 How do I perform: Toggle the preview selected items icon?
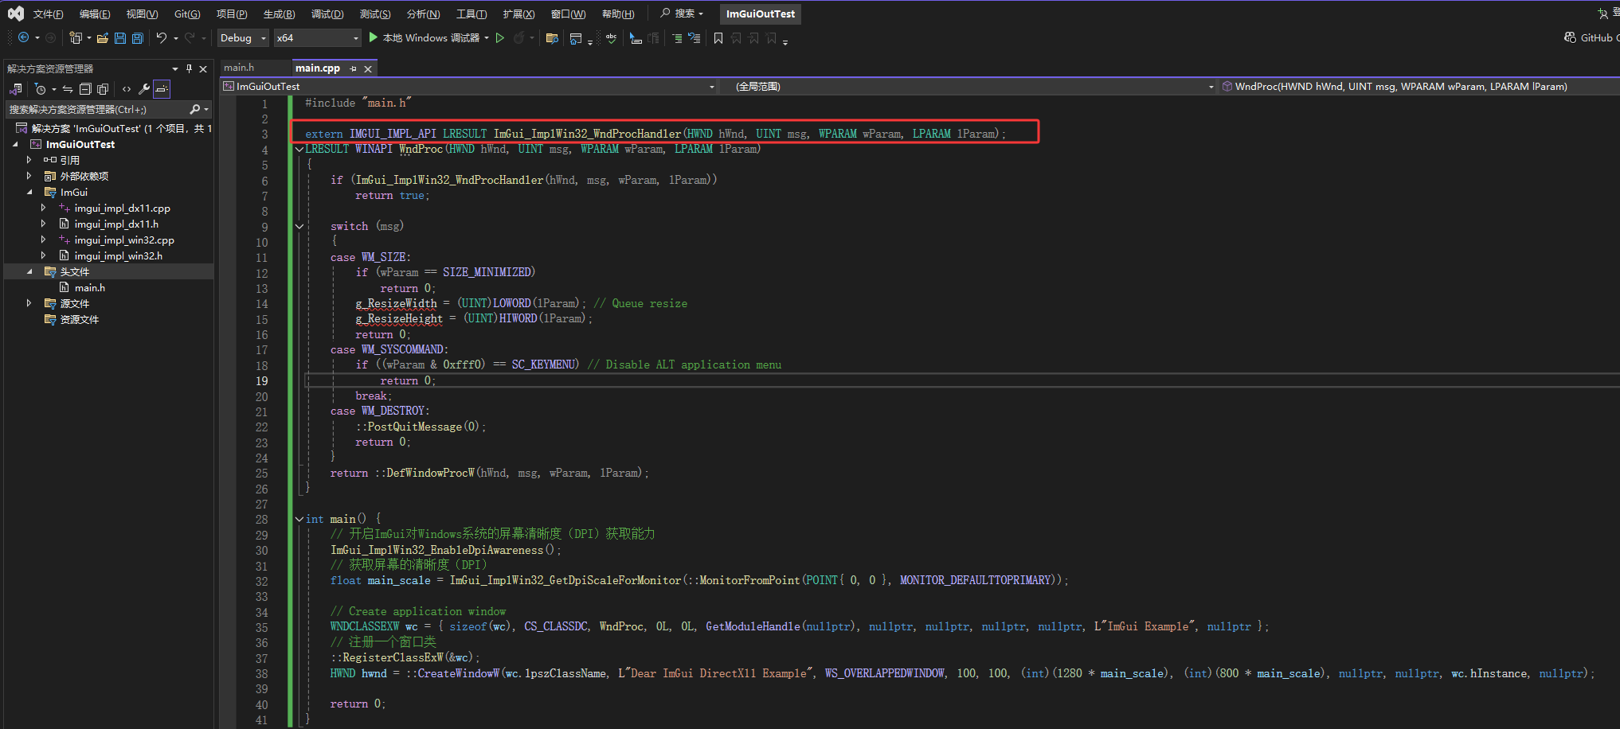point(162,89)
